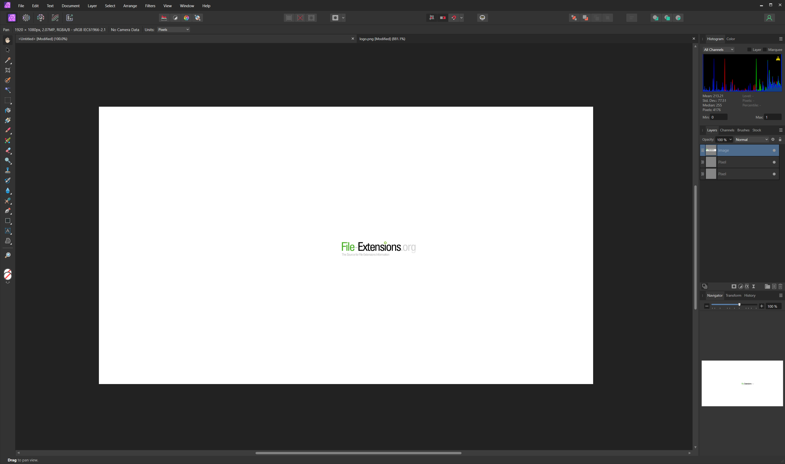Click the Deselect toolbar icon

click(x=300, y=18)
